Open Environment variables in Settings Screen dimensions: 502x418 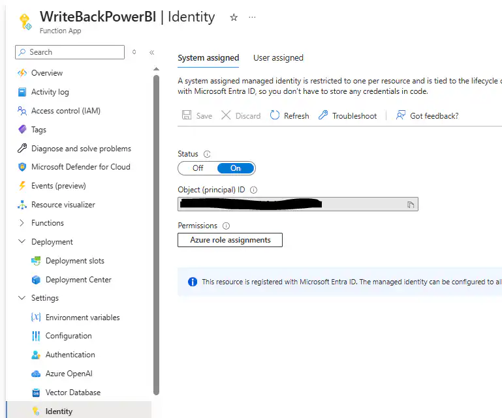click(82, 318)
